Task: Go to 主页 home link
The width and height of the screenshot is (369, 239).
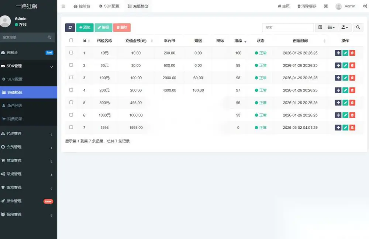Action: [283, 6]
